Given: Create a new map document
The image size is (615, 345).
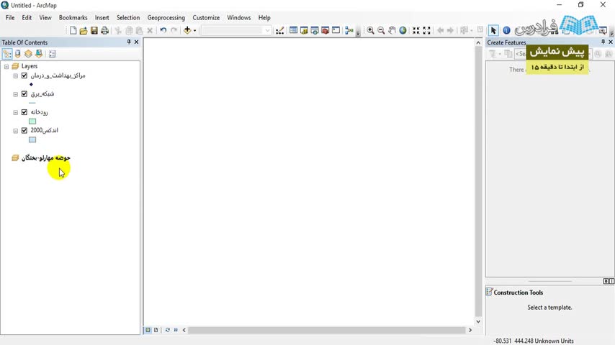Looking at the screenshot, I should click(73, 30).
